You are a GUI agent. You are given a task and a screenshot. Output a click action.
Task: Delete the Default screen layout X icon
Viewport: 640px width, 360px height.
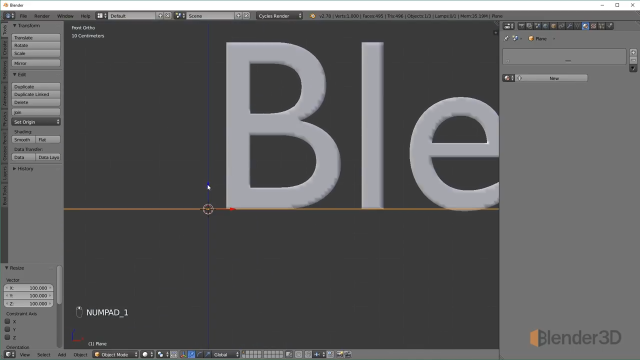coord(168,16)
